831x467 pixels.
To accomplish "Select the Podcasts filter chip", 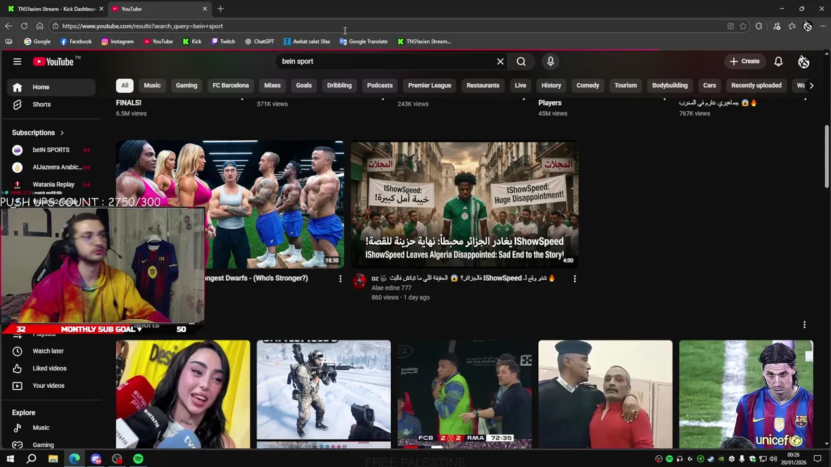I will (x=380, y=86).
